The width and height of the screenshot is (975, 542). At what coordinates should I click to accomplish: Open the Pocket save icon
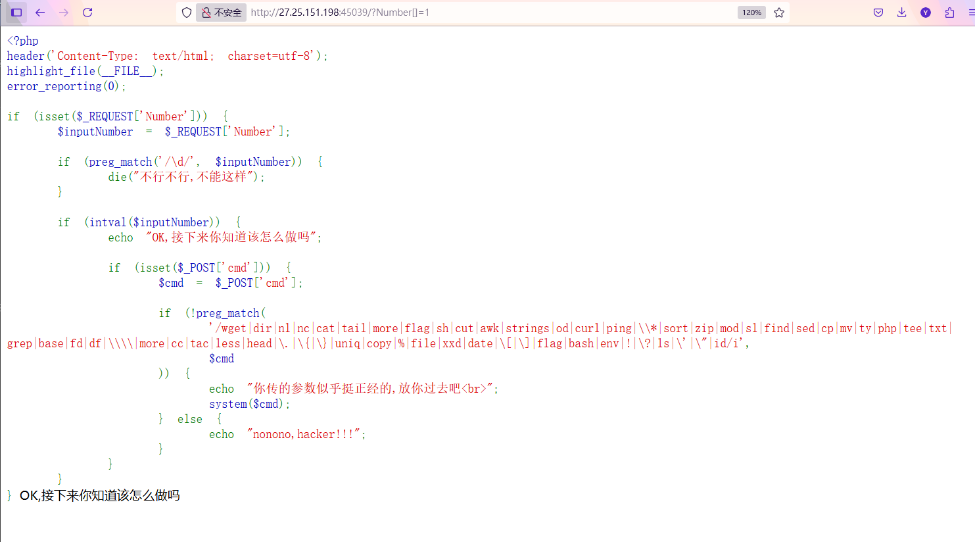click(x=878, y=12)
